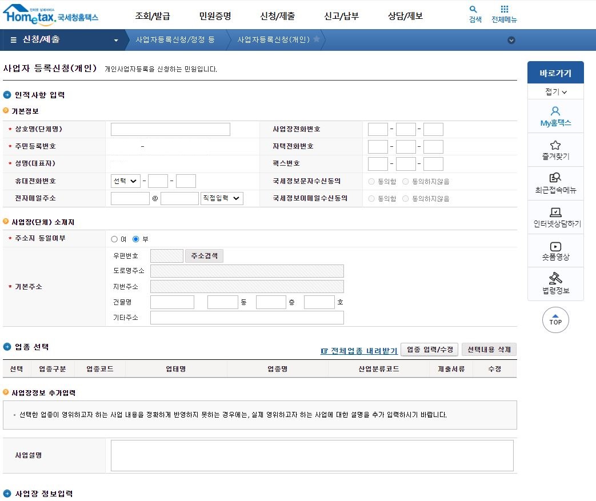Click the 우편번호 field

(167, 256)
